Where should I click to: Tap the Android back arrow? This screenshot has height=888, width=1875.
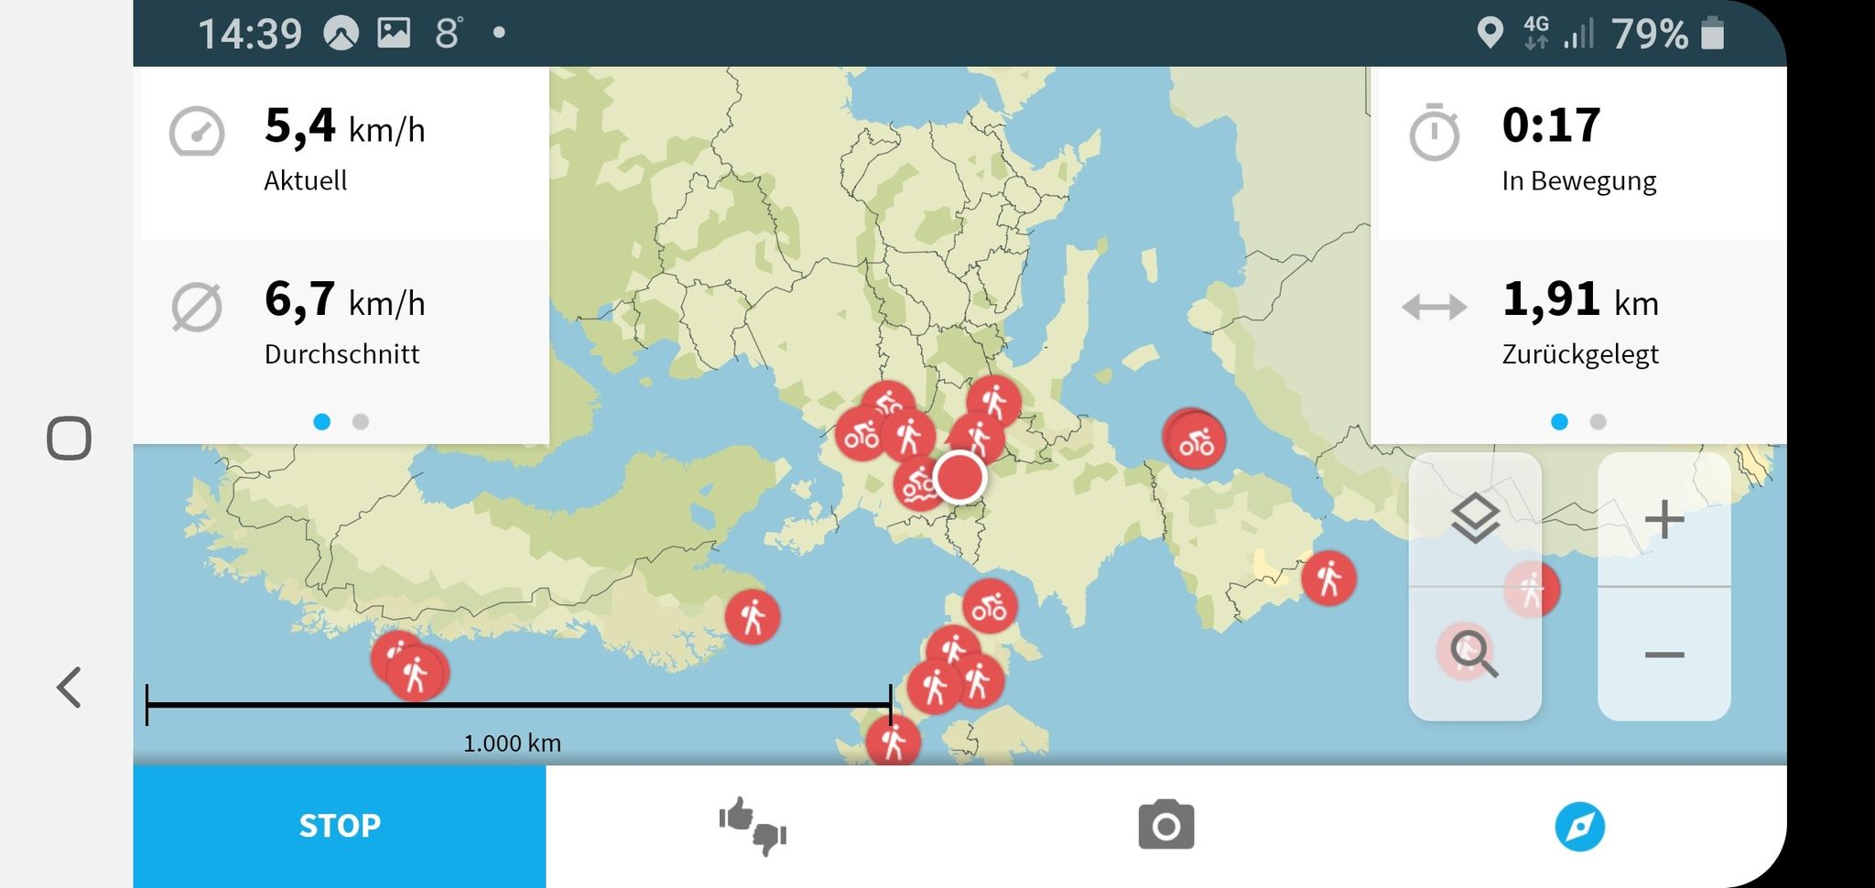click(70, 688)
